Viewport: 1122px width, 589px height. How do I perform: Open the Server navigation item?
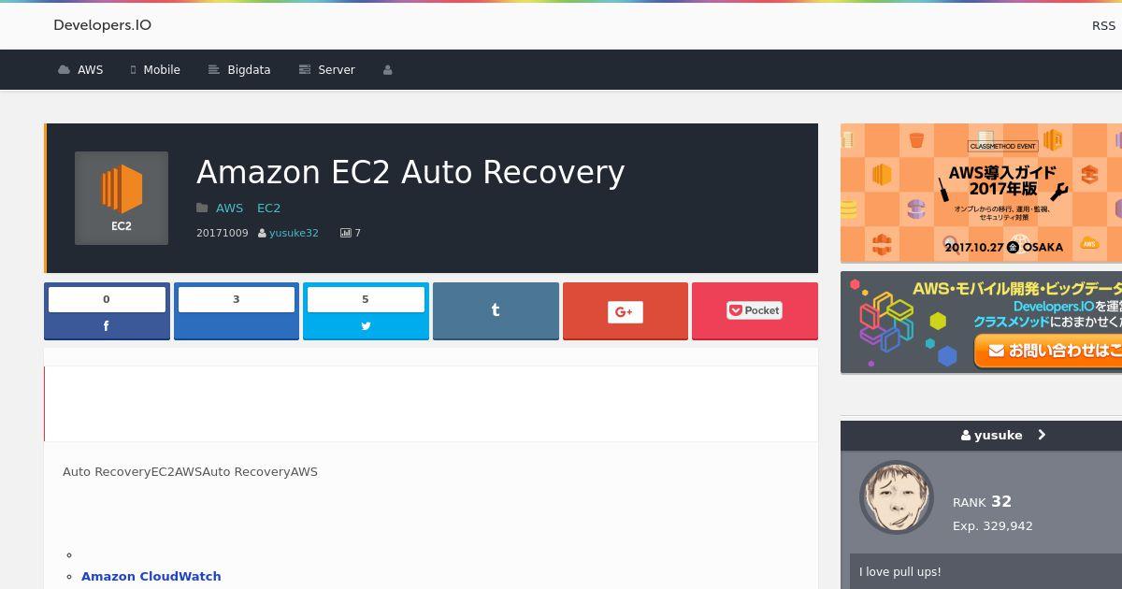326,70
